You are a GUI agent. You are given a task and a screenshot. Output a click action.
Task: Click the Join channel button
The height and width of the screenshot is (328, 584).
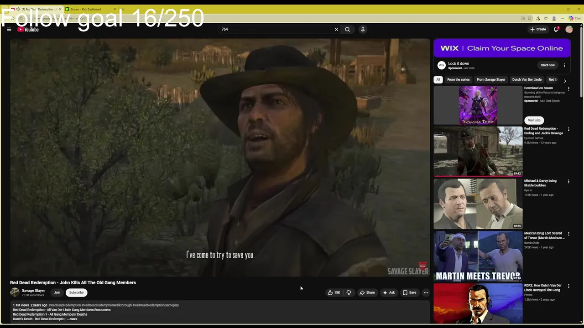point(57,292)
